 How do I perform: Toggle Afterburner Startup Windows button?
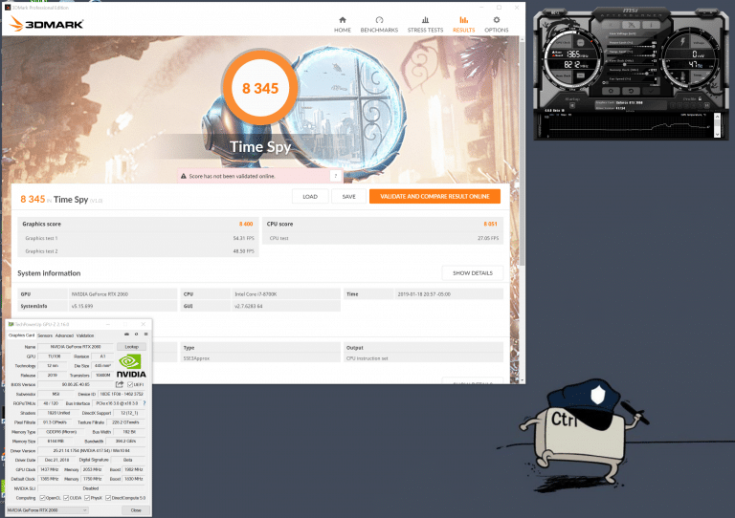click(x=572, y=105)
